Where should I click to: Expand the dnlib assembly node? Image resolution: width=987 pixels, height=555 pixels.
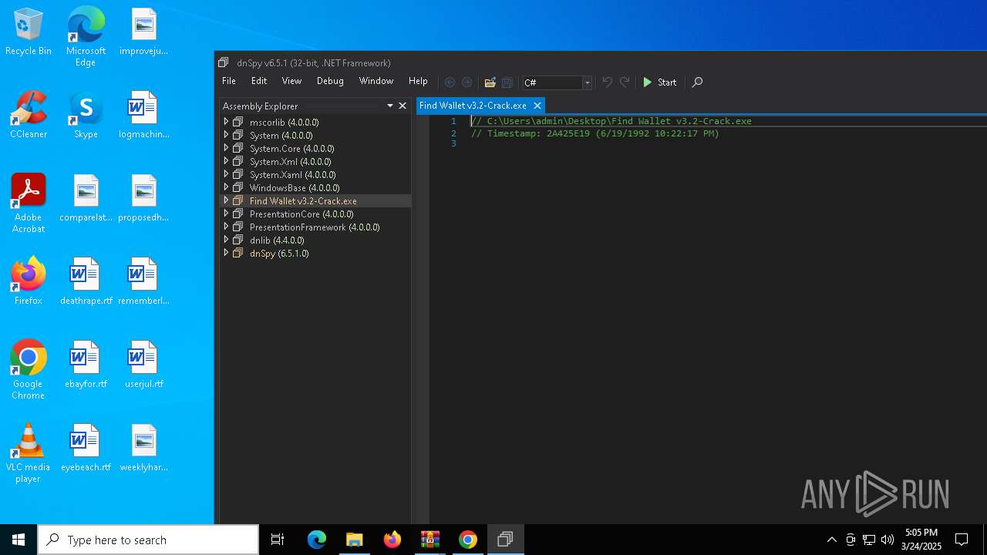pyautogui.click(x=226, y=240)
